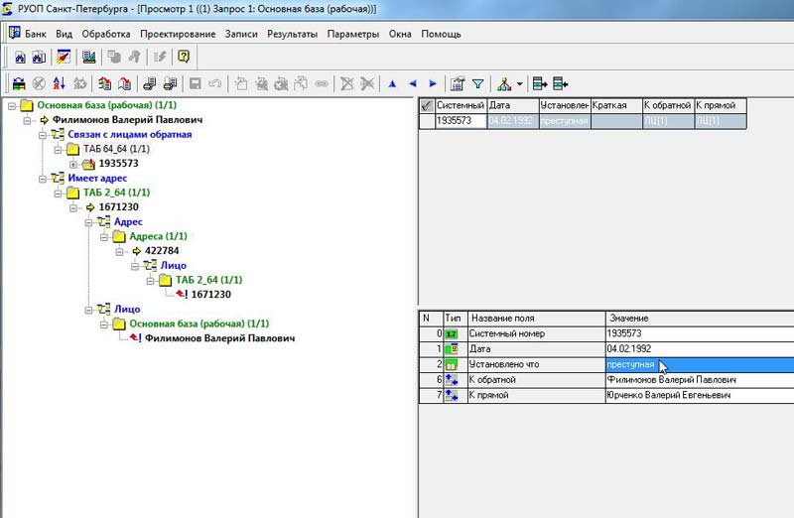
Task: Open the tree diagram dropdown arrow
Action: click(519, 84)
